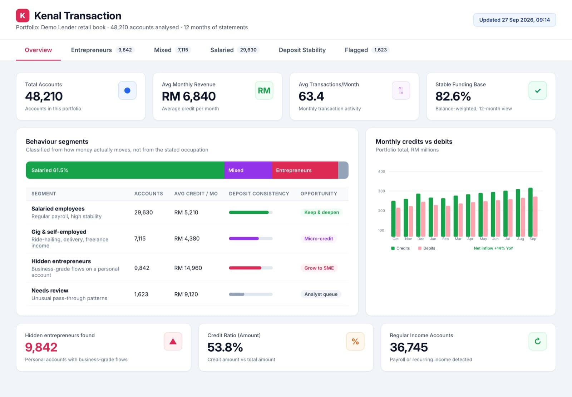The image size is (572, 397).
Task: Click the 36,745 Regular Income value
Action: point(409,347)
